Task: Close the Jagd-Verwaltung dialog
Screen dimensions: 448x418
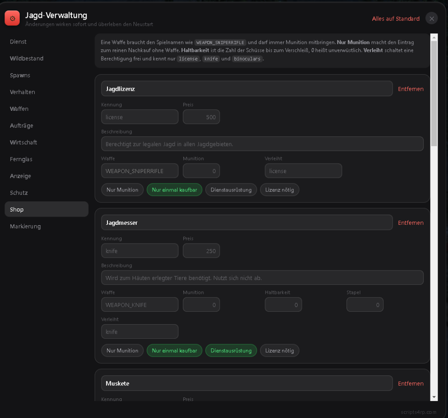Action: pos(432,19)
